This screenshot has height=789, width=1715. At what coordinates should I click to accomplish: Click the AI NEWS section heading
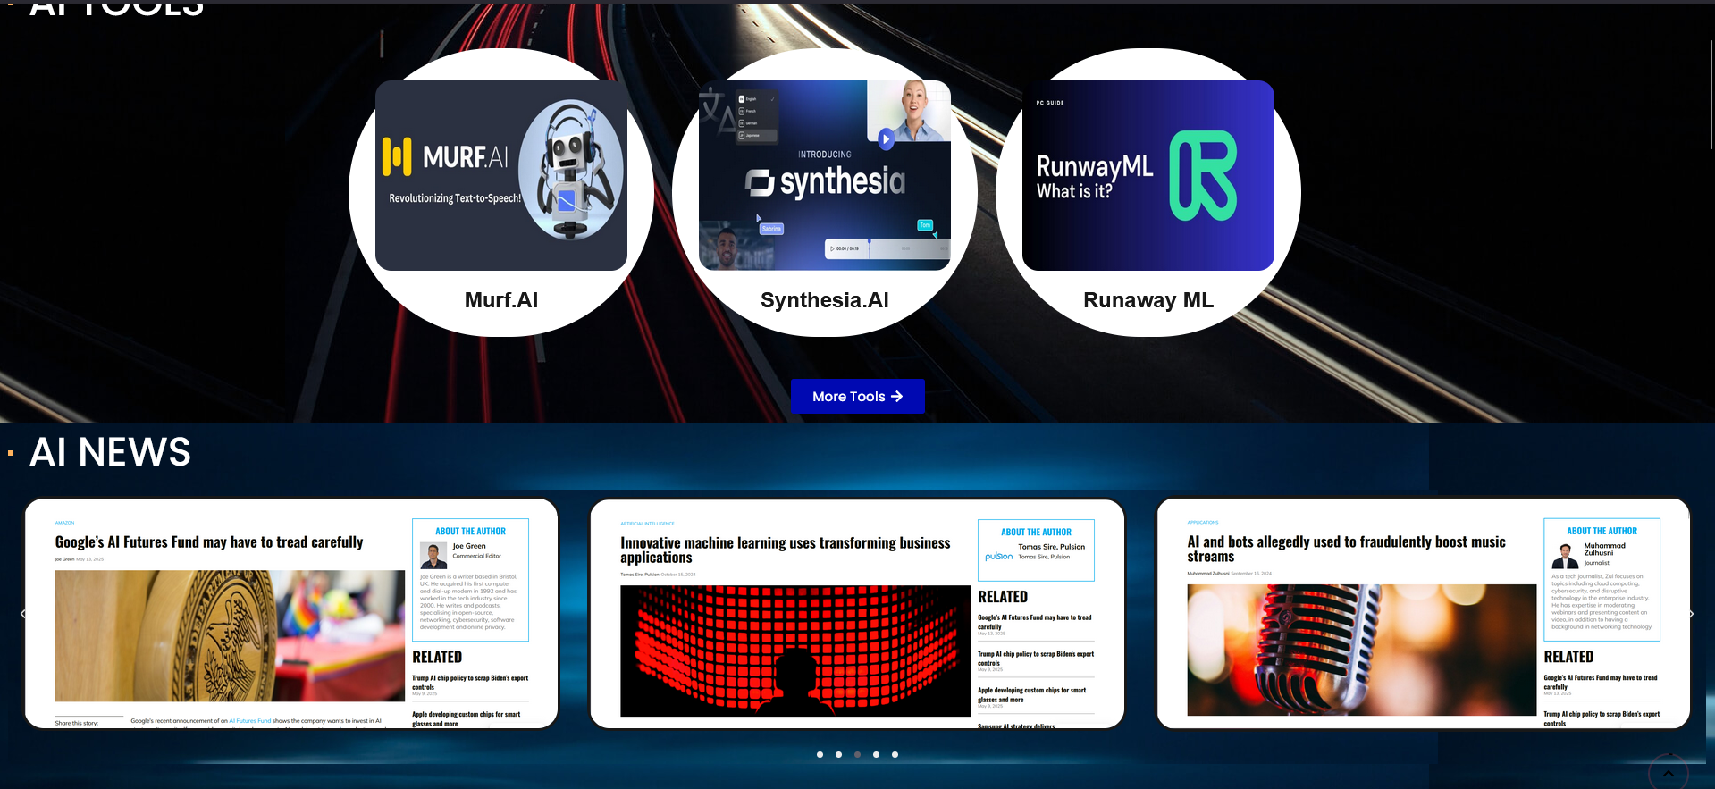coord(110,452)
